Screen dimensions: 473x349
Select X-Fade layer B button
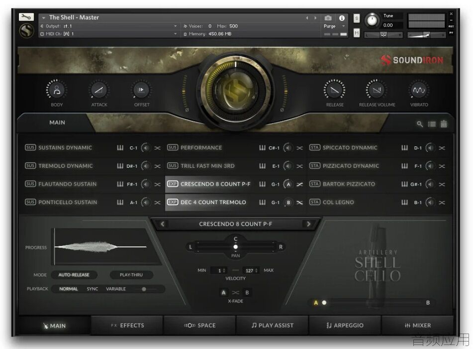(x=247, y=292)
